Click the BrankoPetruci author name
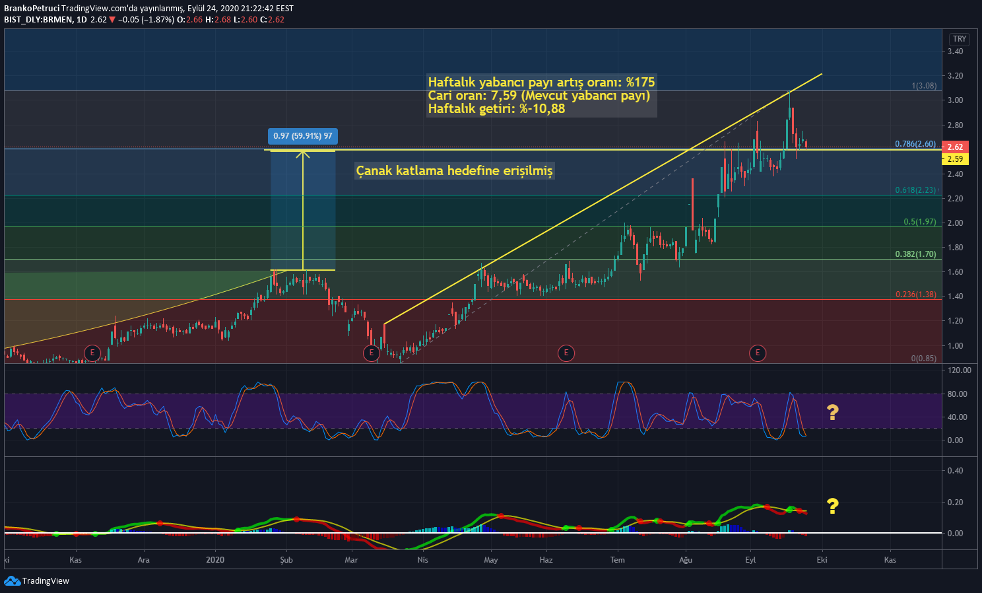 [x=32, y=9]
